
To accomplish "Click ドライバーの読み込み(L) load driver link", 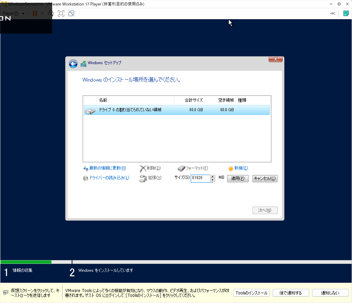I will [x=109, y=178].
